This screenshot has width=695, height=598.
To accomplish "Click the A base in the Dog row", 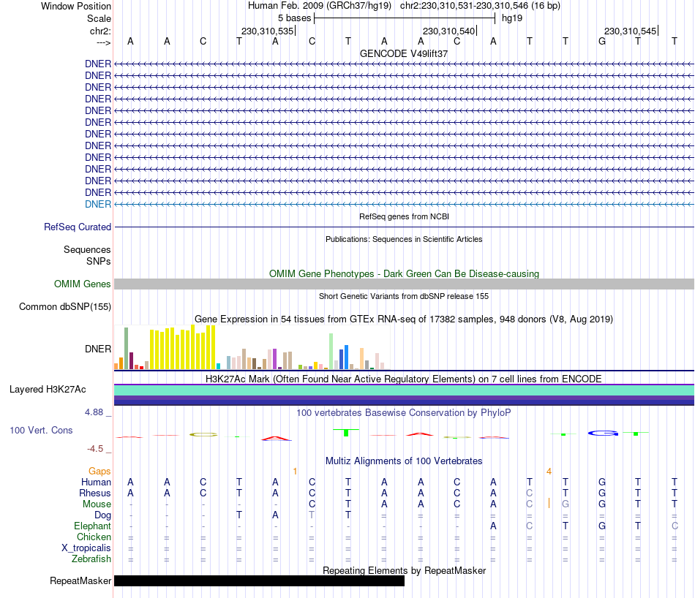I will (275, 515).
